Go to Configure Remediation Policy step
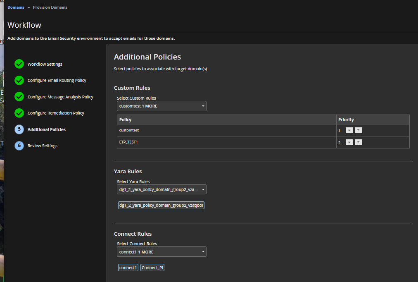This screenshot has width=418, height=282. pyautogui.click(x=56, y=113)
